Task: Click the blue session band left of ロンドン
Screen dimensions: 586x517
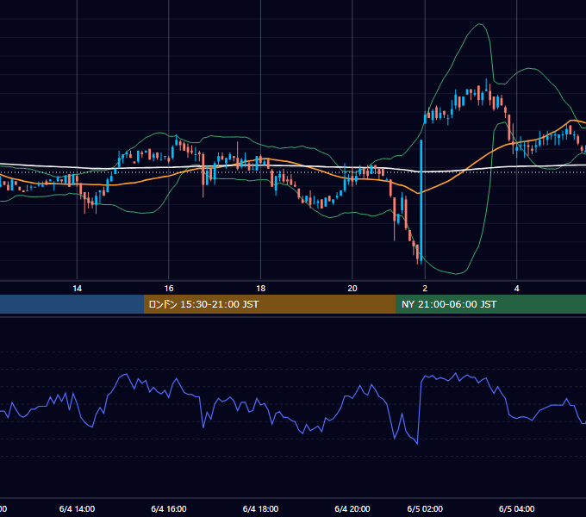Action: tap(72, 304)
